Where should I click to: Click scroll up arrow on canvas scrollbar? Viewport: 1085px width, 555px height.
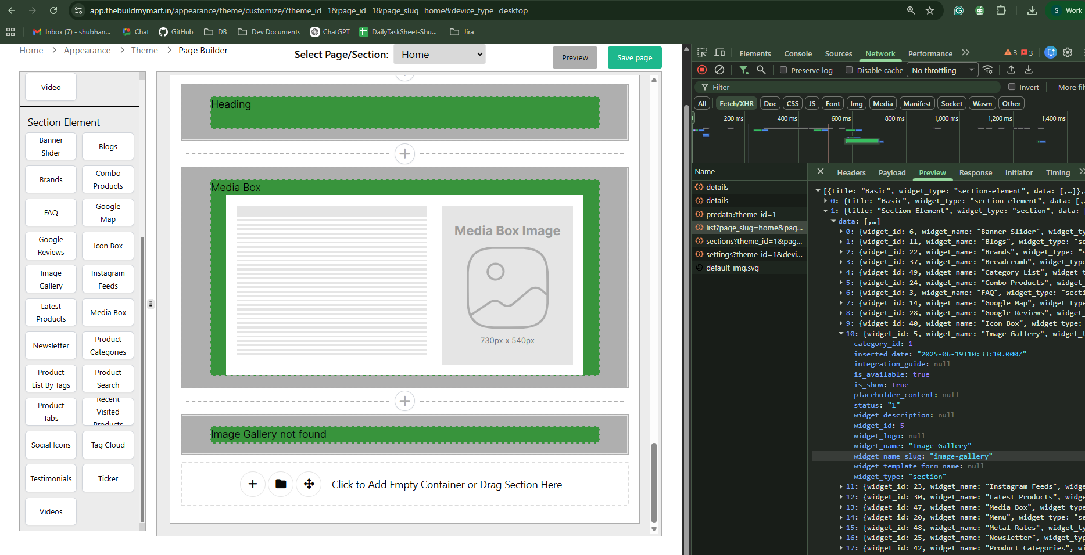click(x=654, y=80)
